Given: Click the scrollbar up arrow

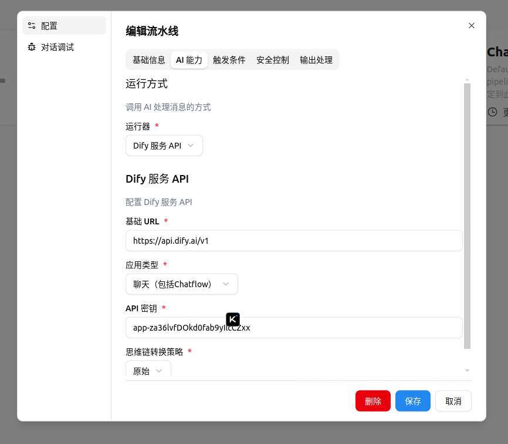Looking at the screenshot, I should [x=467, y=80].
